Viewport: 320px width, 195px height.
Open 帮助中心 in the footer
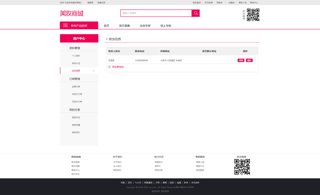point(75,170)
